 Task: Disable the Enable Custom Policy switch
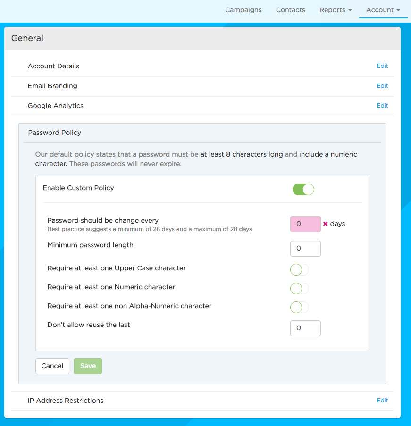(303, 189)
